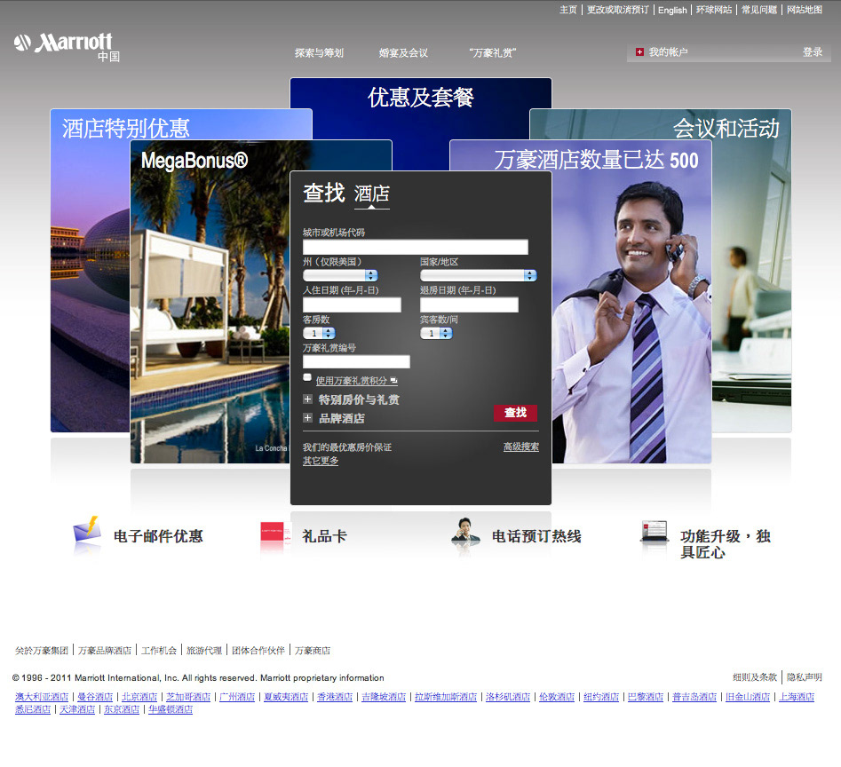This screenshot has height=767, width=841.
Task: Click the 北京酒店 link
Action: coord(139,697)
